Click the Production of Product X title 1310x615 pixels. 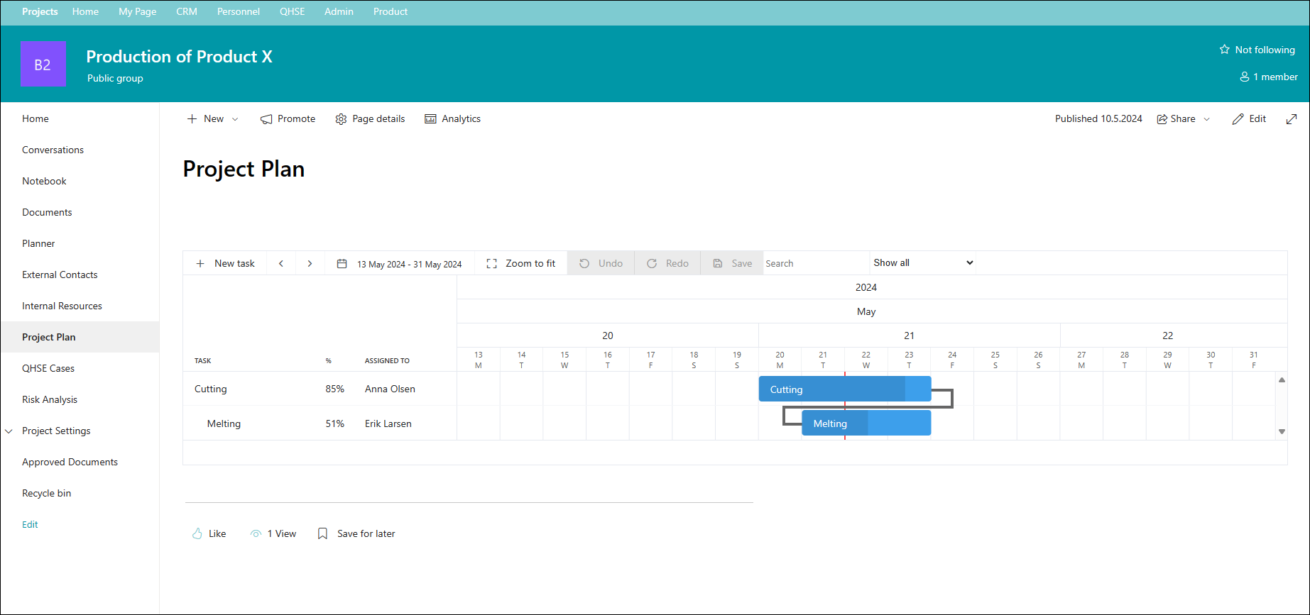click(x=179, y=57)
